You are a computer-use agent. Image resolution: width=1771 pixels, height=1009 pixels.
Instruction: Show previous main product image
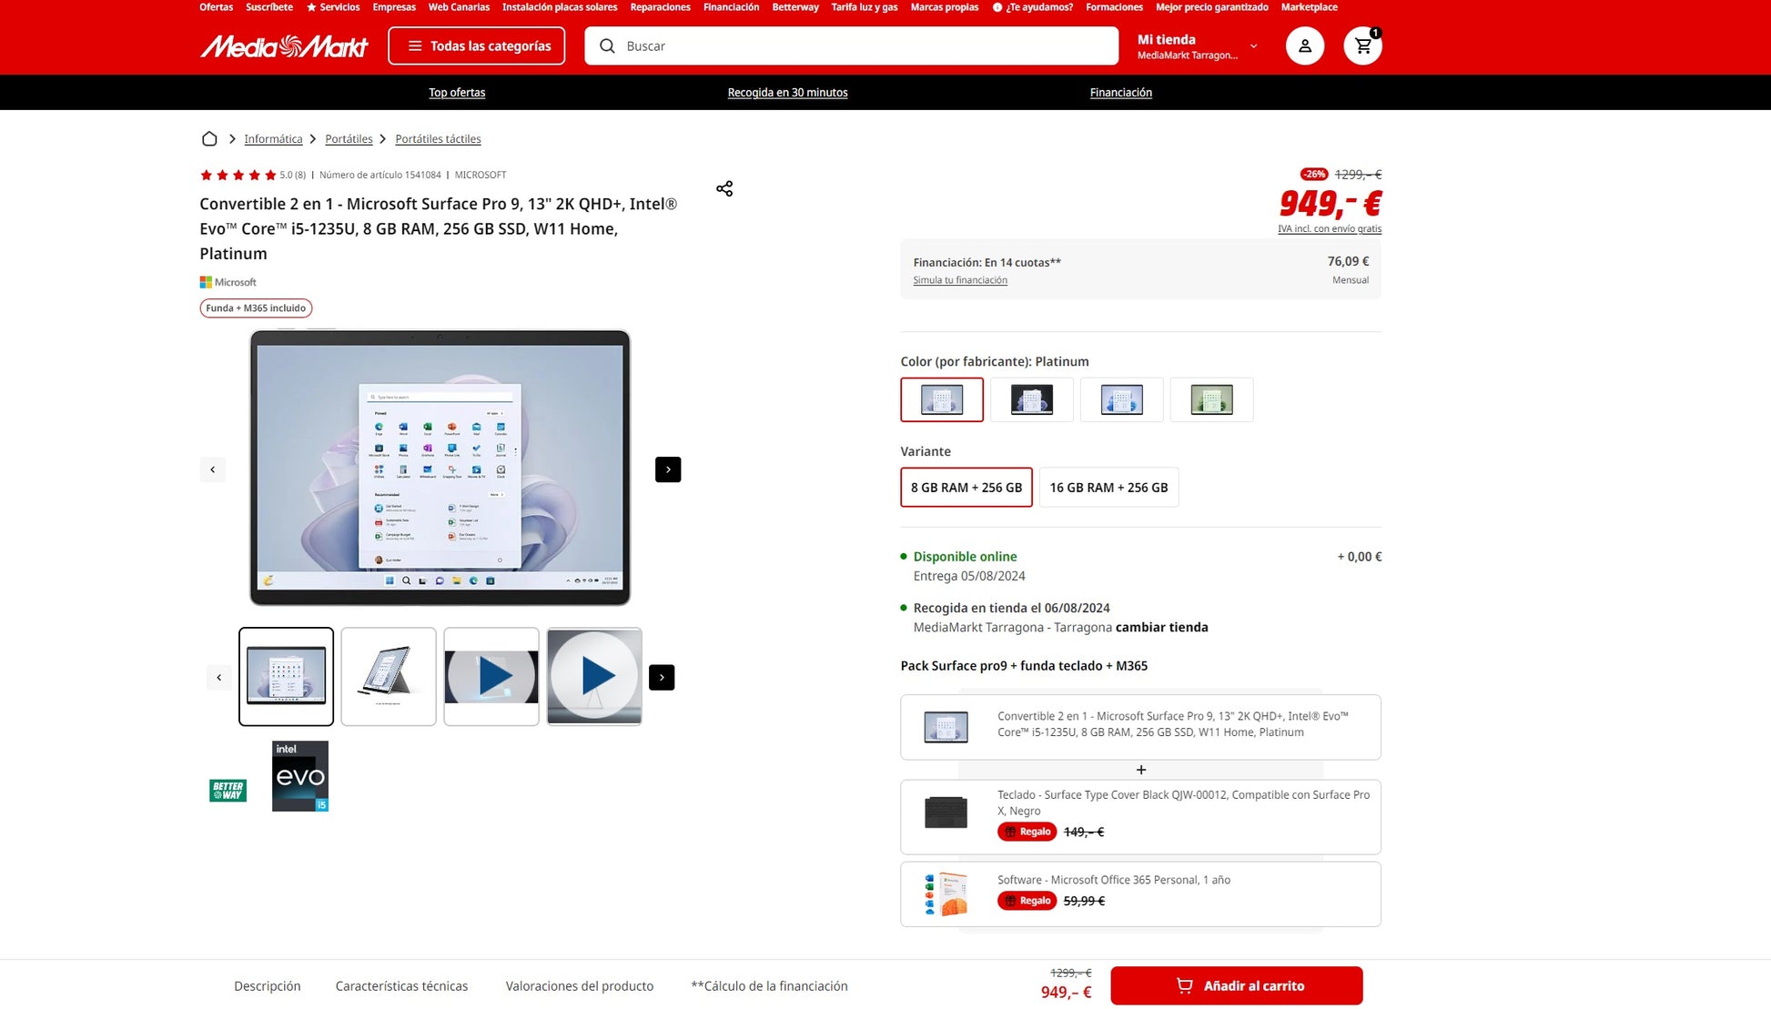[x=213, y=469]
